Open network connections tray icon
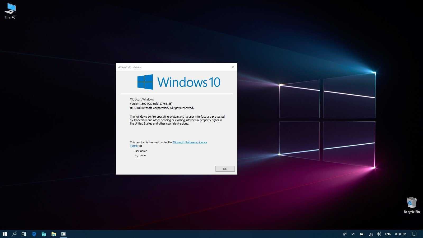The height and width of the screenshot is (238, 423). pos(371,234)
